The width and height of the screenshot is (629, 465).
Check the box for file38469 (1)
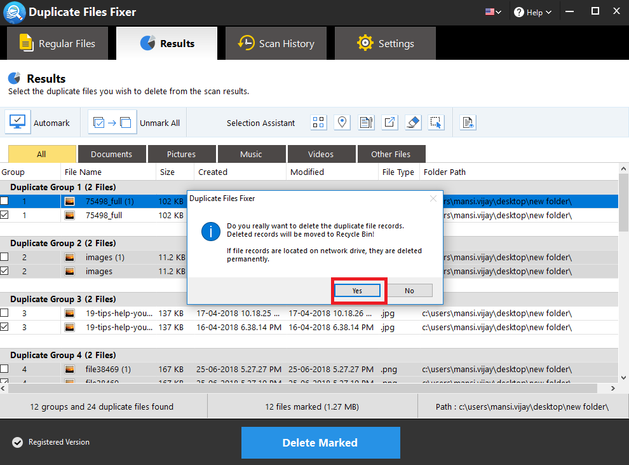tap(4, 368)
